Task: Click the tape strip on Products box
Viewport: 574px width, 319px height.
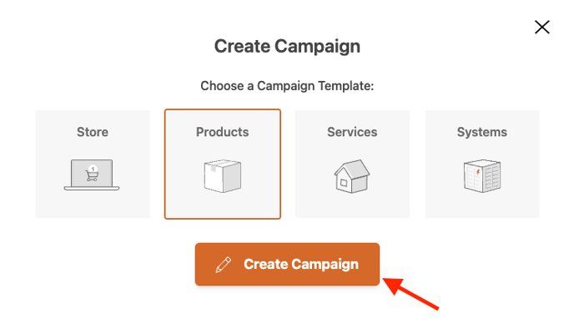Action: click(214, 168)
